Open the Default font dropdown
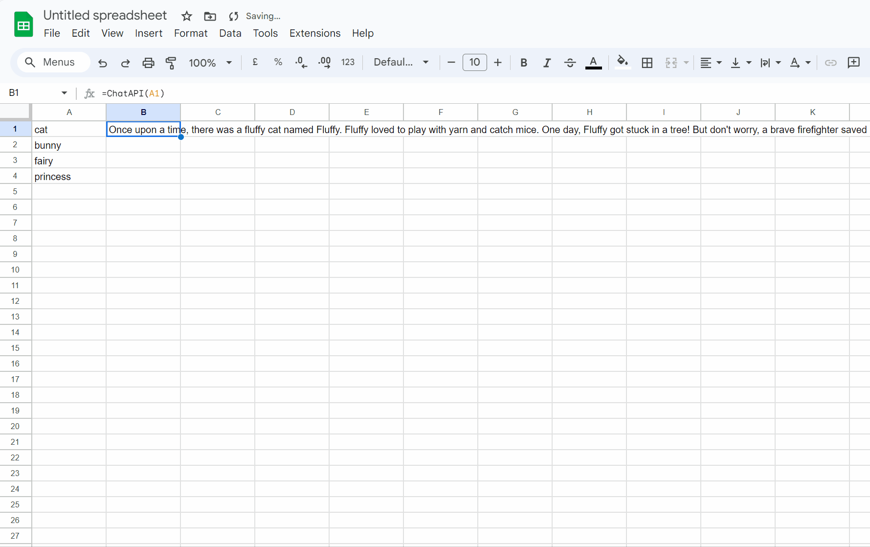 pos(401,62)
